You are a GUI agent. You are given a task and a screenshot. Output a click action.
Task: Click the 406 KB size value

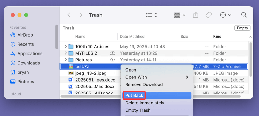click(201, 73)
